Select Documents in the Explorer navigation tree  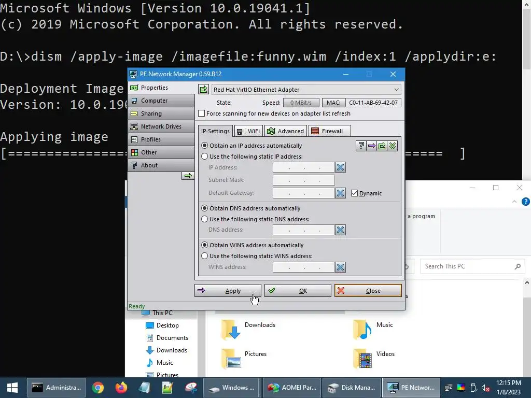point(167,338)
